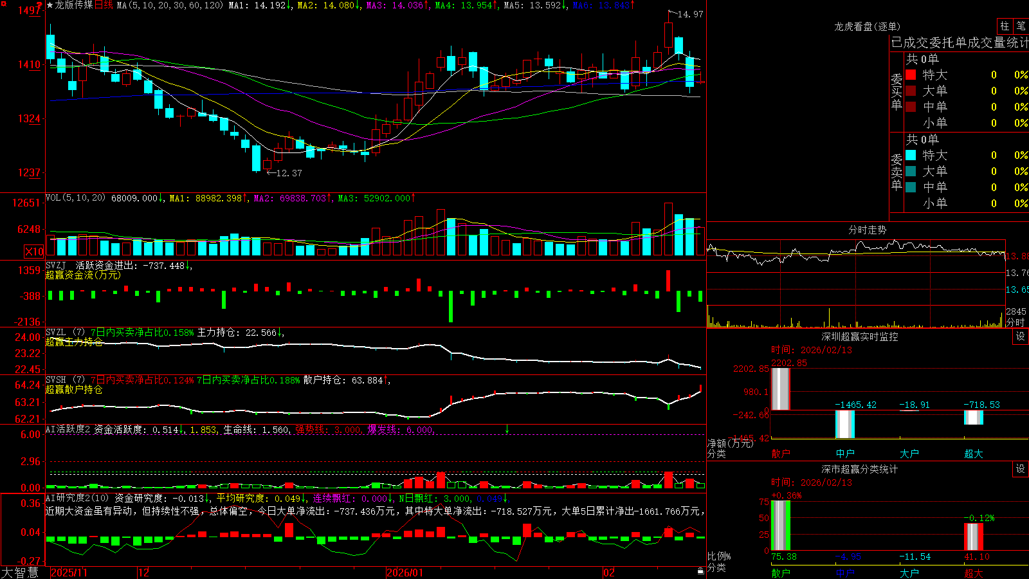The width and height of the screenshot is (1029, 579).
Task: Click the 分时走势 panel title
Action: click(867, 230)
